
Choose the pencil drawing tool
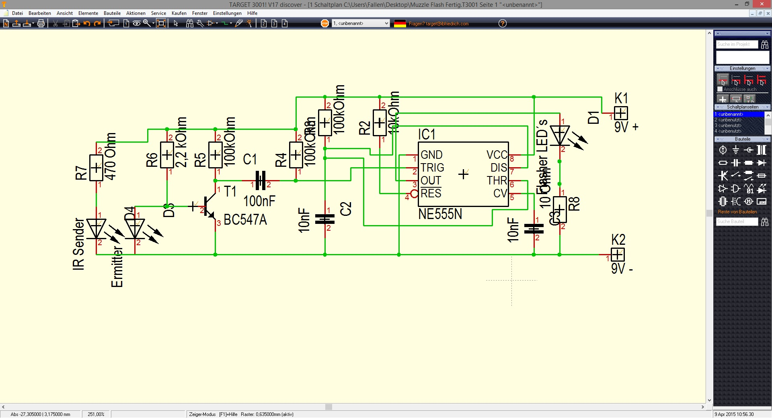tap(239, 24)
